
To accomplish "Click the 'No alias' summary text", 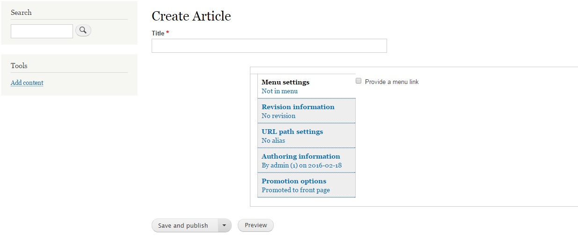I will coord(273,140).
